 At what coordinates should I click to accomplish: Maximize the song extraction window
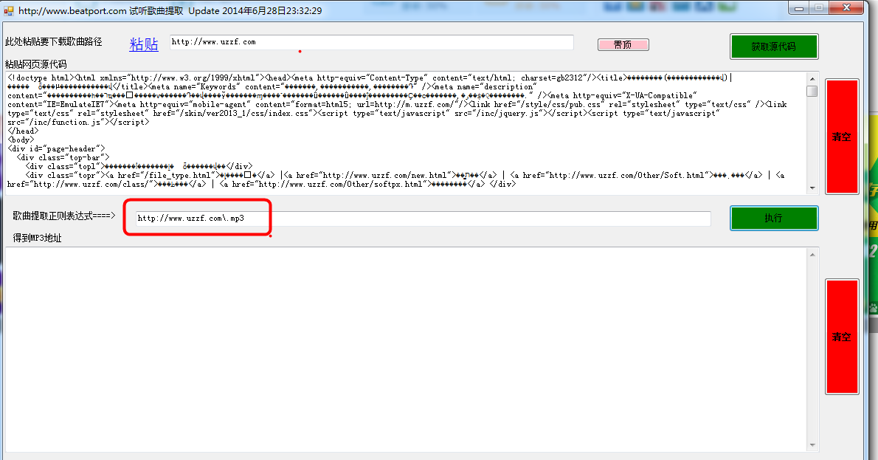819,8
